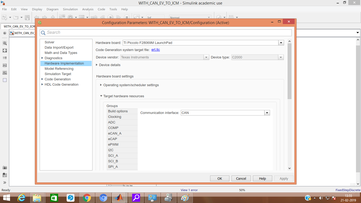Open the Hardware board dropdown

[x=281, y=43]
